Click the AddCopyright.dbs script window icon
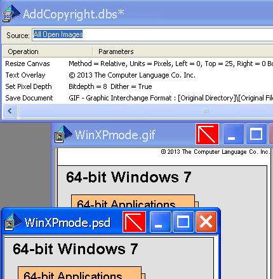 click(x=11, y=13)
